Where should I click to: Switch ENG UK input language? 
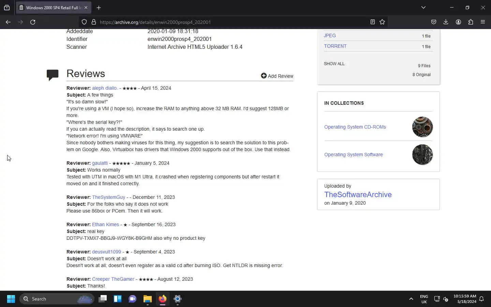point(424,299)
